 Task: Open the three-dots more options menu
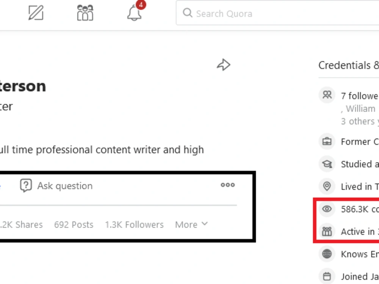228,185
